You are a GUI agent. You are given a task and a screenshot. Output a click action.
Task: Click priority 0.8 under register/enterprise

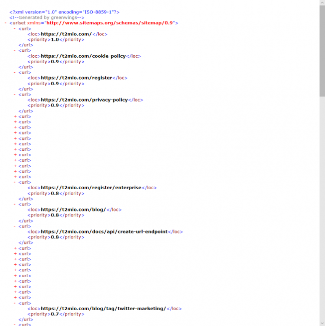click(x=55, y=193)
